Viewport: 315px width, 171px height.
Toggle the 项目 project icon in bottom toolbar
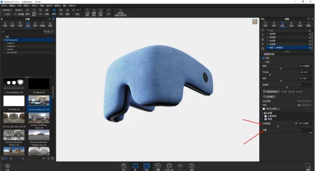click(x=147, y=166)
